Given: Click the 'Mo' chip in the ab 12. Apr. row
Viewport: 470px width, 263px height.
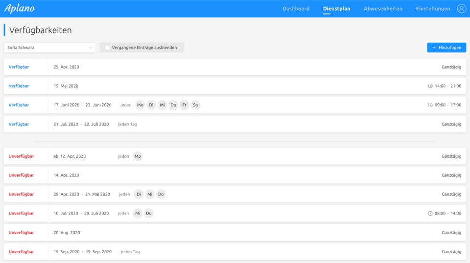Looking at the screenshot, I should click(x=138, y=156).
